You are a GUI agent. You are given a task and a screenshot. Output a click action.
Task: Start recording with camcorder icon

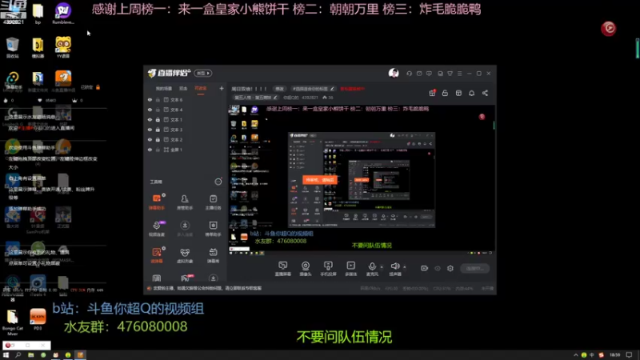click(x=425, y=268)
